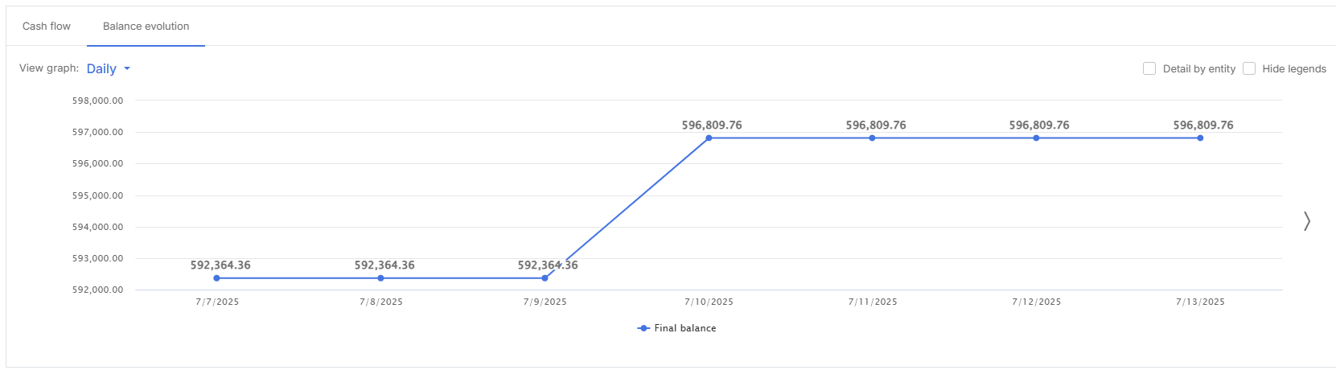The image size is (1336, 370).
Task: Click the 7/13/2025 data point marker
Action: [1200, 138]
